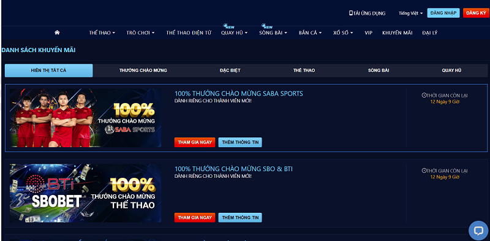Open the KHUYẾN MÃI menu item
Screen dimensions: 490x241
(397, 33)
